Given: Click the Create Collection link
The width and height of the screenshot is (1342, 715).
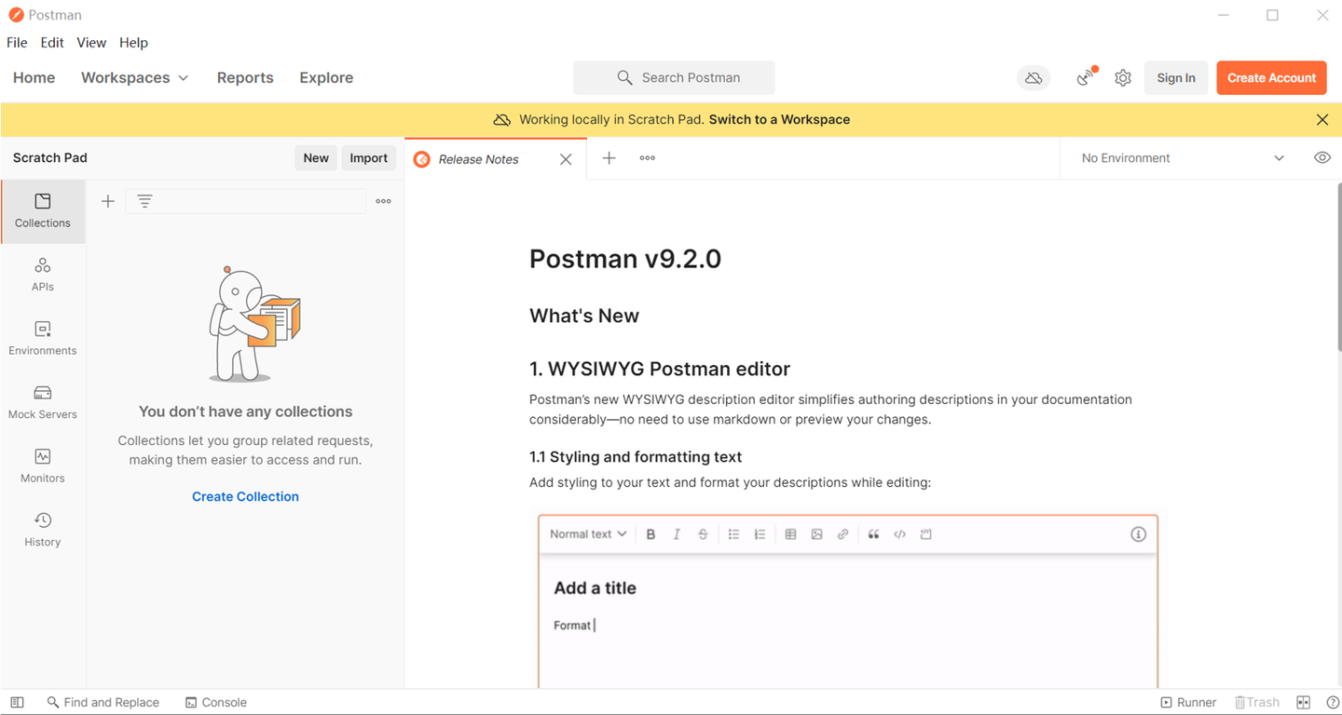Looking at the screenshot, I should tap(244, 496).
